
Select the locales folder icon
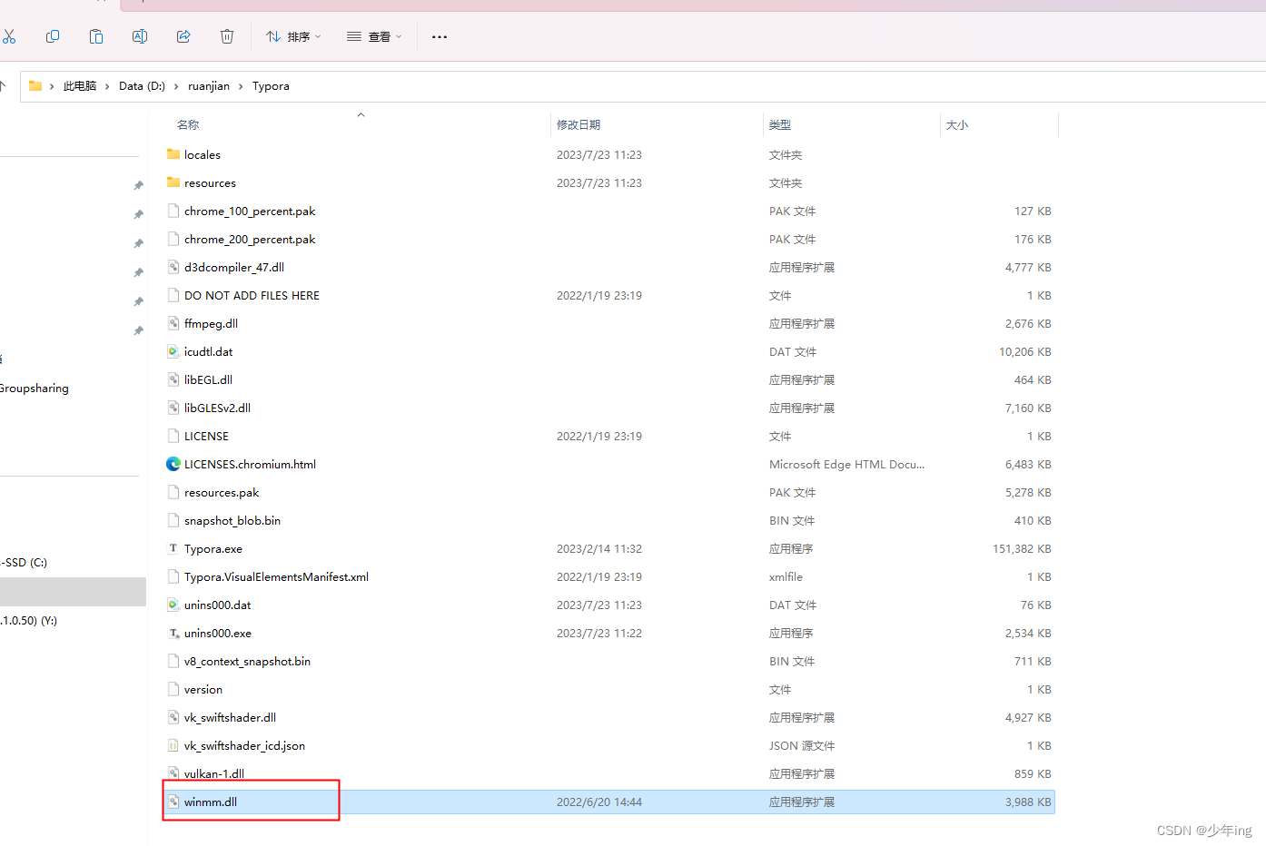click(x=173, y=154)
